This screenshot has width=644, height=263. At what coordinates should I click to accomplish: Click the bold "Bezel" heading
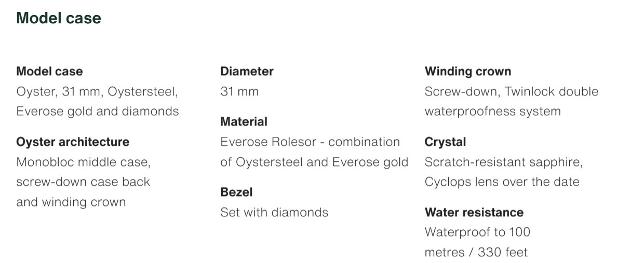click(236, 192)
